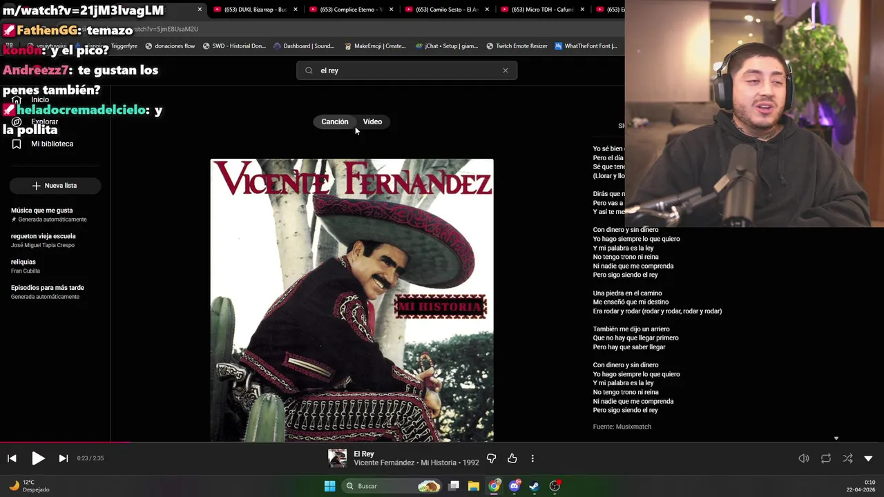The width and height of the screenshot is (884, 497).
Task: Toggle shuffle playback
Action: point(847,458)
